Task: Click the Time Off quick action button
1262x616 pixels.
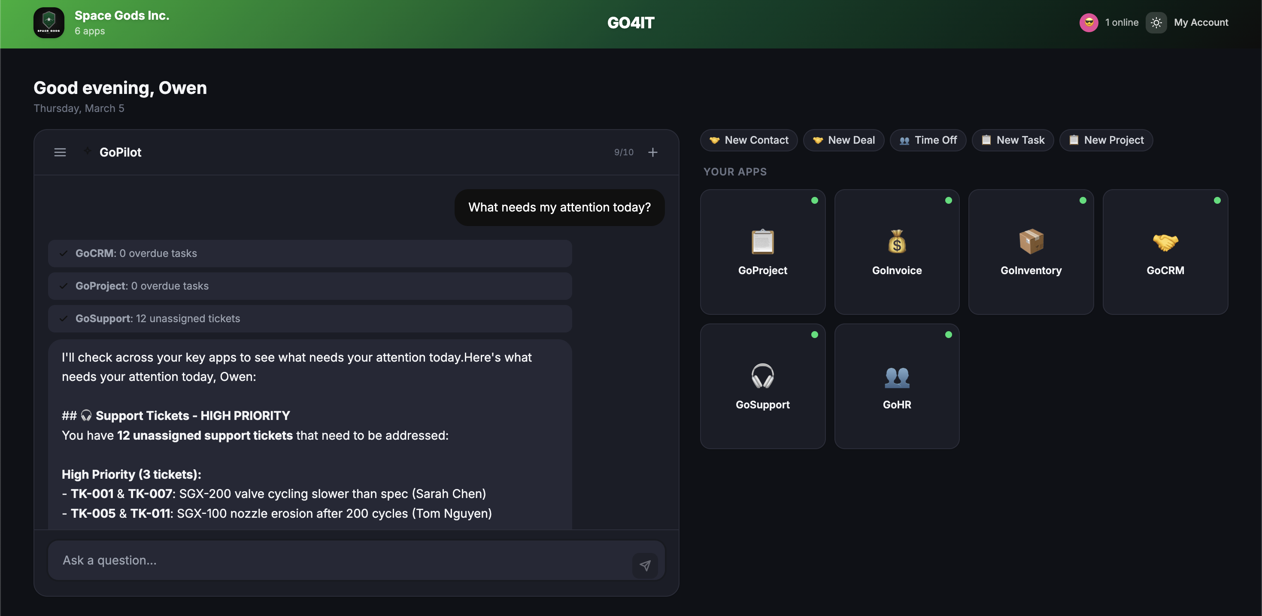Action: pos(928,140)
